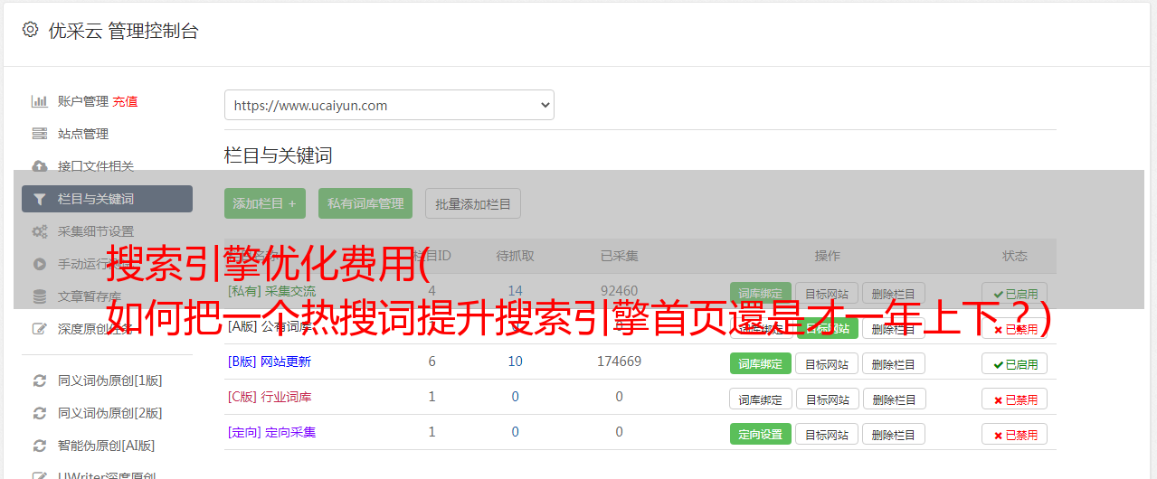
Task: Click the database icon for 文章暂存库
Action: coord(40,296)
